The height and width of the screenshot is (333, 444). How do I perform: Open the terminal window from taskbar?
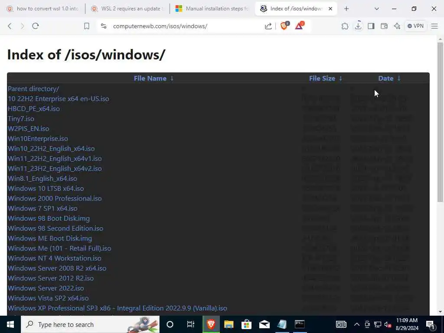point(300,324)
